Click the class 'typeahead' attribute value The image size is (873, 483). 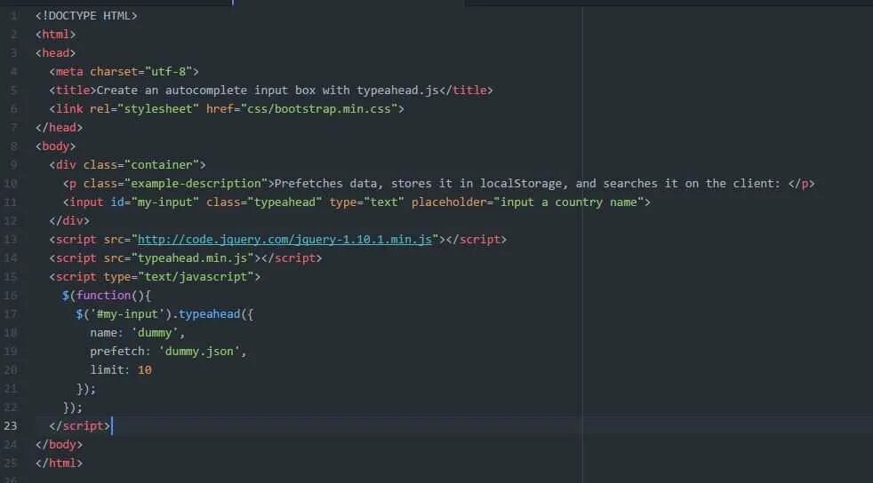(x=284, y=202)
